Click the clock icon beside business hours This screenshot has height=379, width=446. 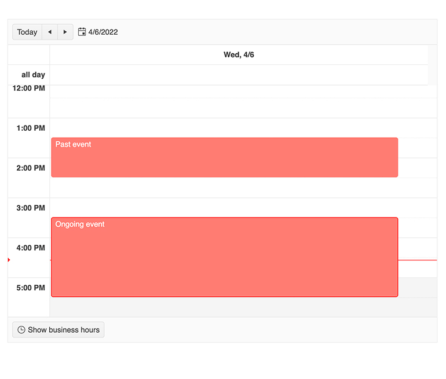click(x=21, y=330)
